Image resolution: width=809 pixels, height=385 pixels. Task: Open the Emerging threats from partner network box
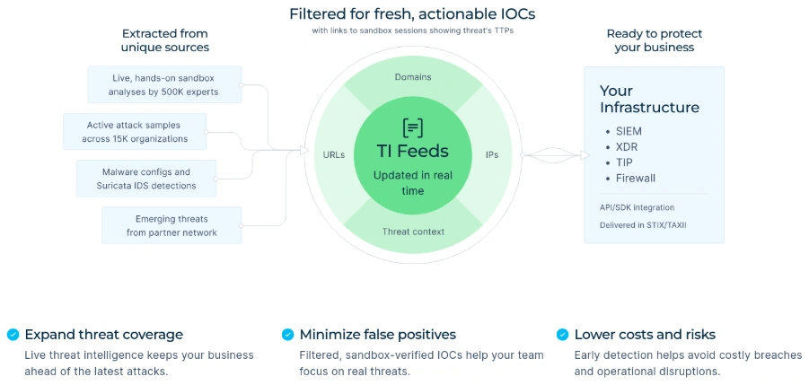coord(171,224)
